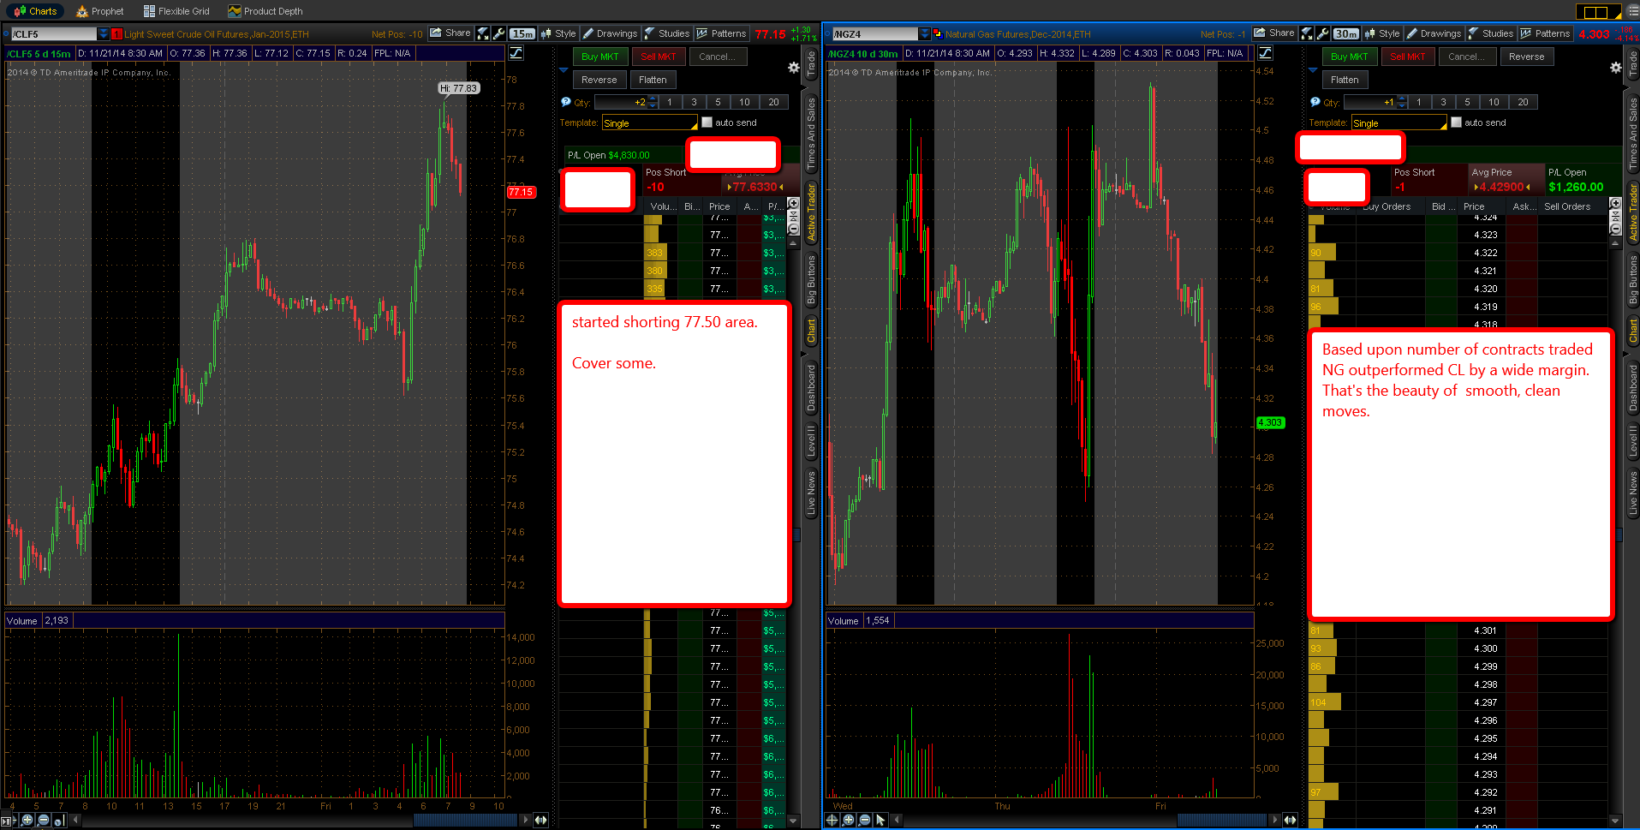Open Template dropdown in NGZ4 trader
This screenshot has width=1640, height=830.
point(1399,123)
